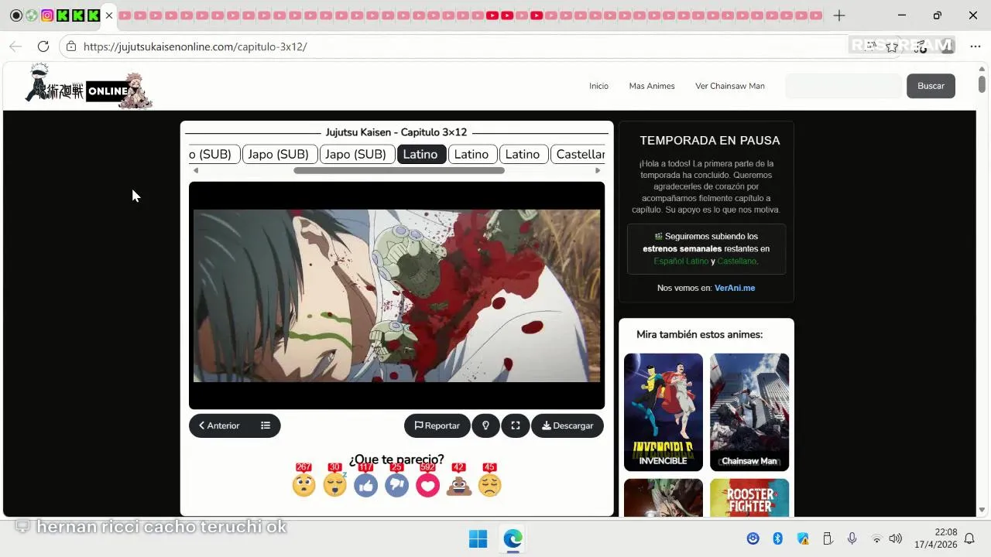Open the episode list icon
991x557 pixels.
click(x=266, y=425)
